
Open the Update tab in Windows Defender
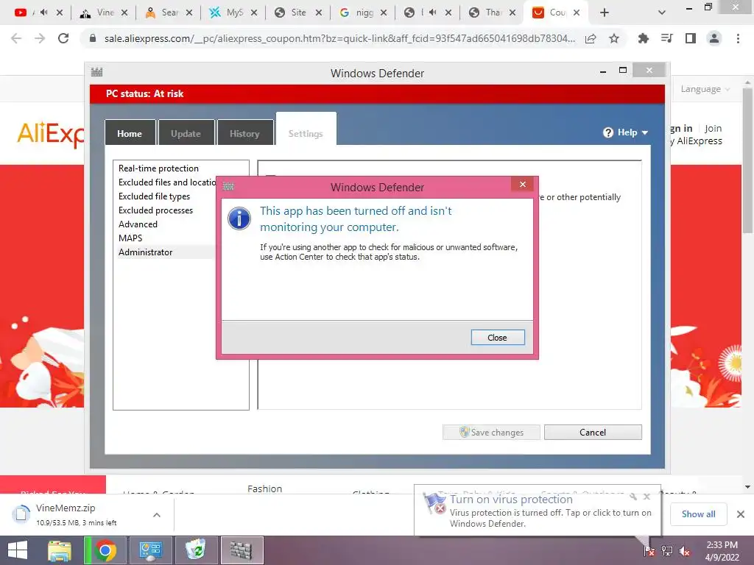click(x=186, y=133)
